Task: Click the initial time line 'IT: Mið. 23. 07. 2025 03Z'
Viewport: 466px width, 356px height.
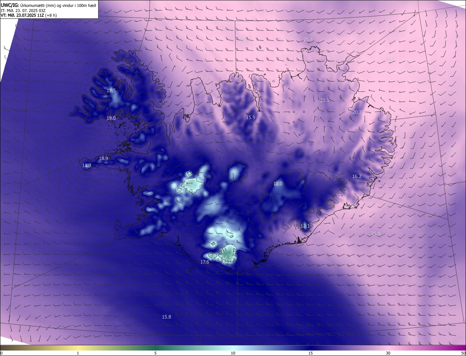Action: (x=23, y=11)
